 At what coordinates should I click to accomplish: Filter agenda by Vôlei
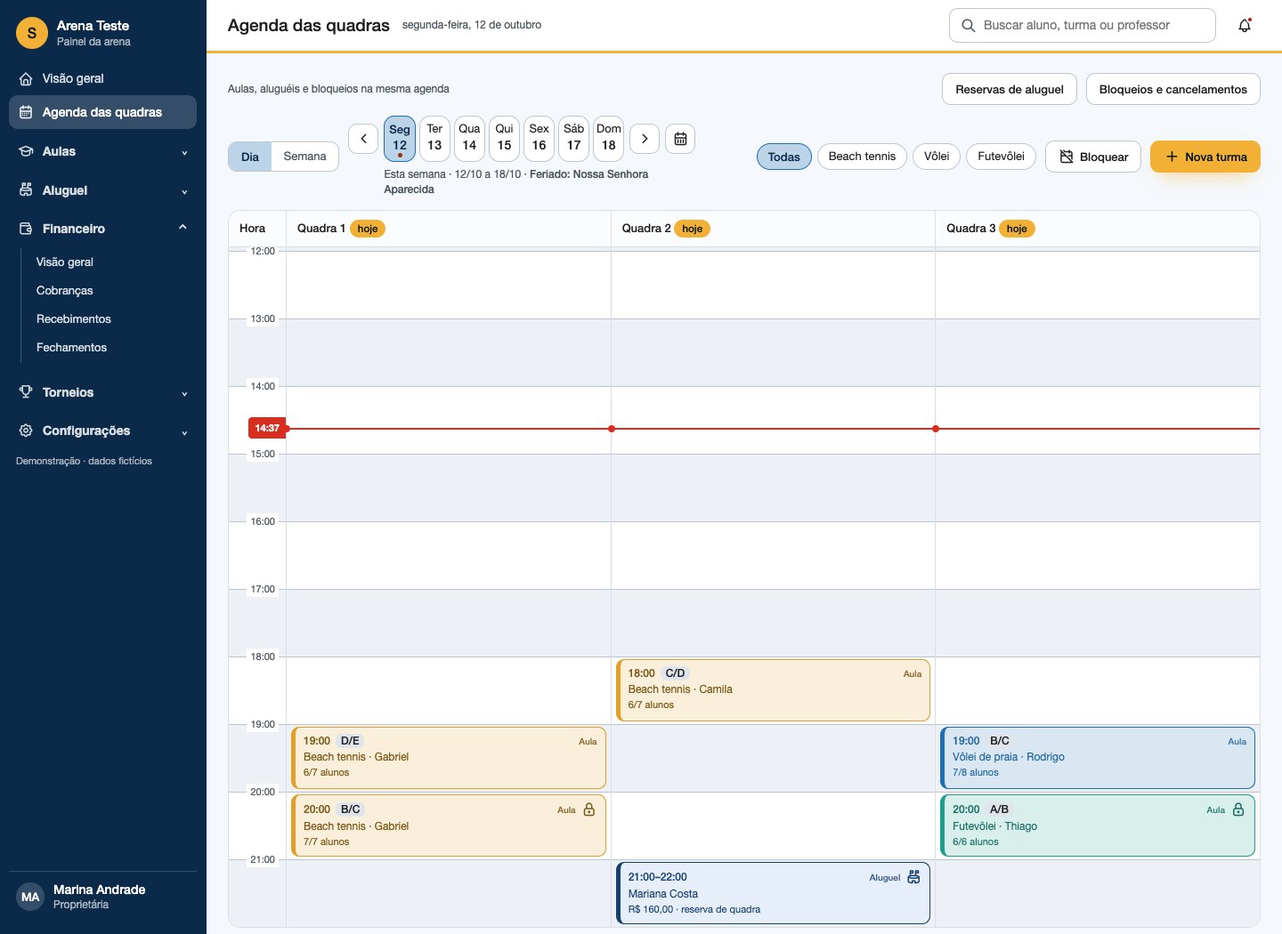click(937, 157)
